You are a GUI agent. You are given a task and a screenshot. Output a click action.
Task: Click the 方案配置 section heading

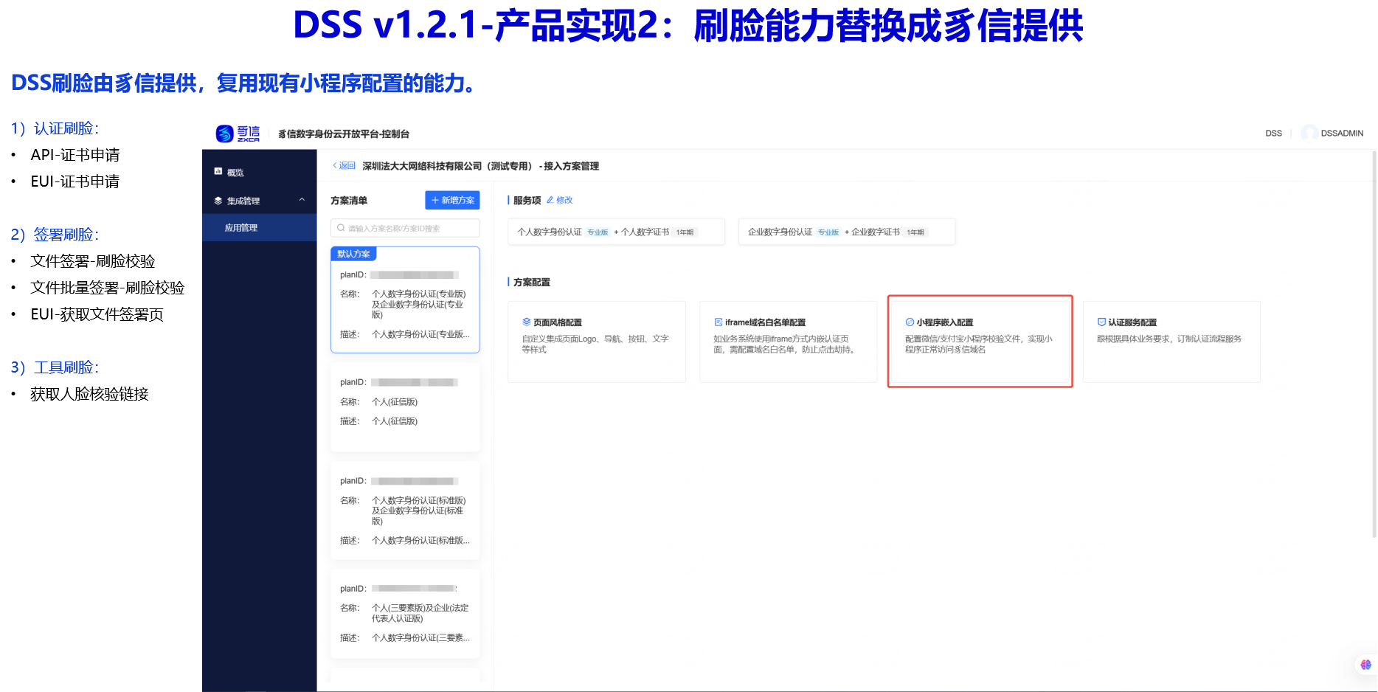(531, 283)
